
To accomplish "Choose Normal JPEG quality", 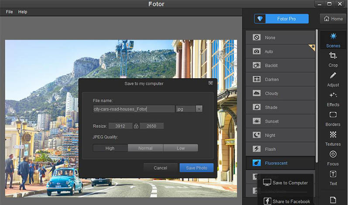I will [x=145, y=148].
